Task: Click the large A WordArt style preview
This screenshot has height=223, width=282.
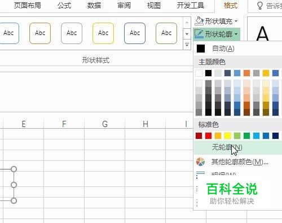Action: [262, 33]
